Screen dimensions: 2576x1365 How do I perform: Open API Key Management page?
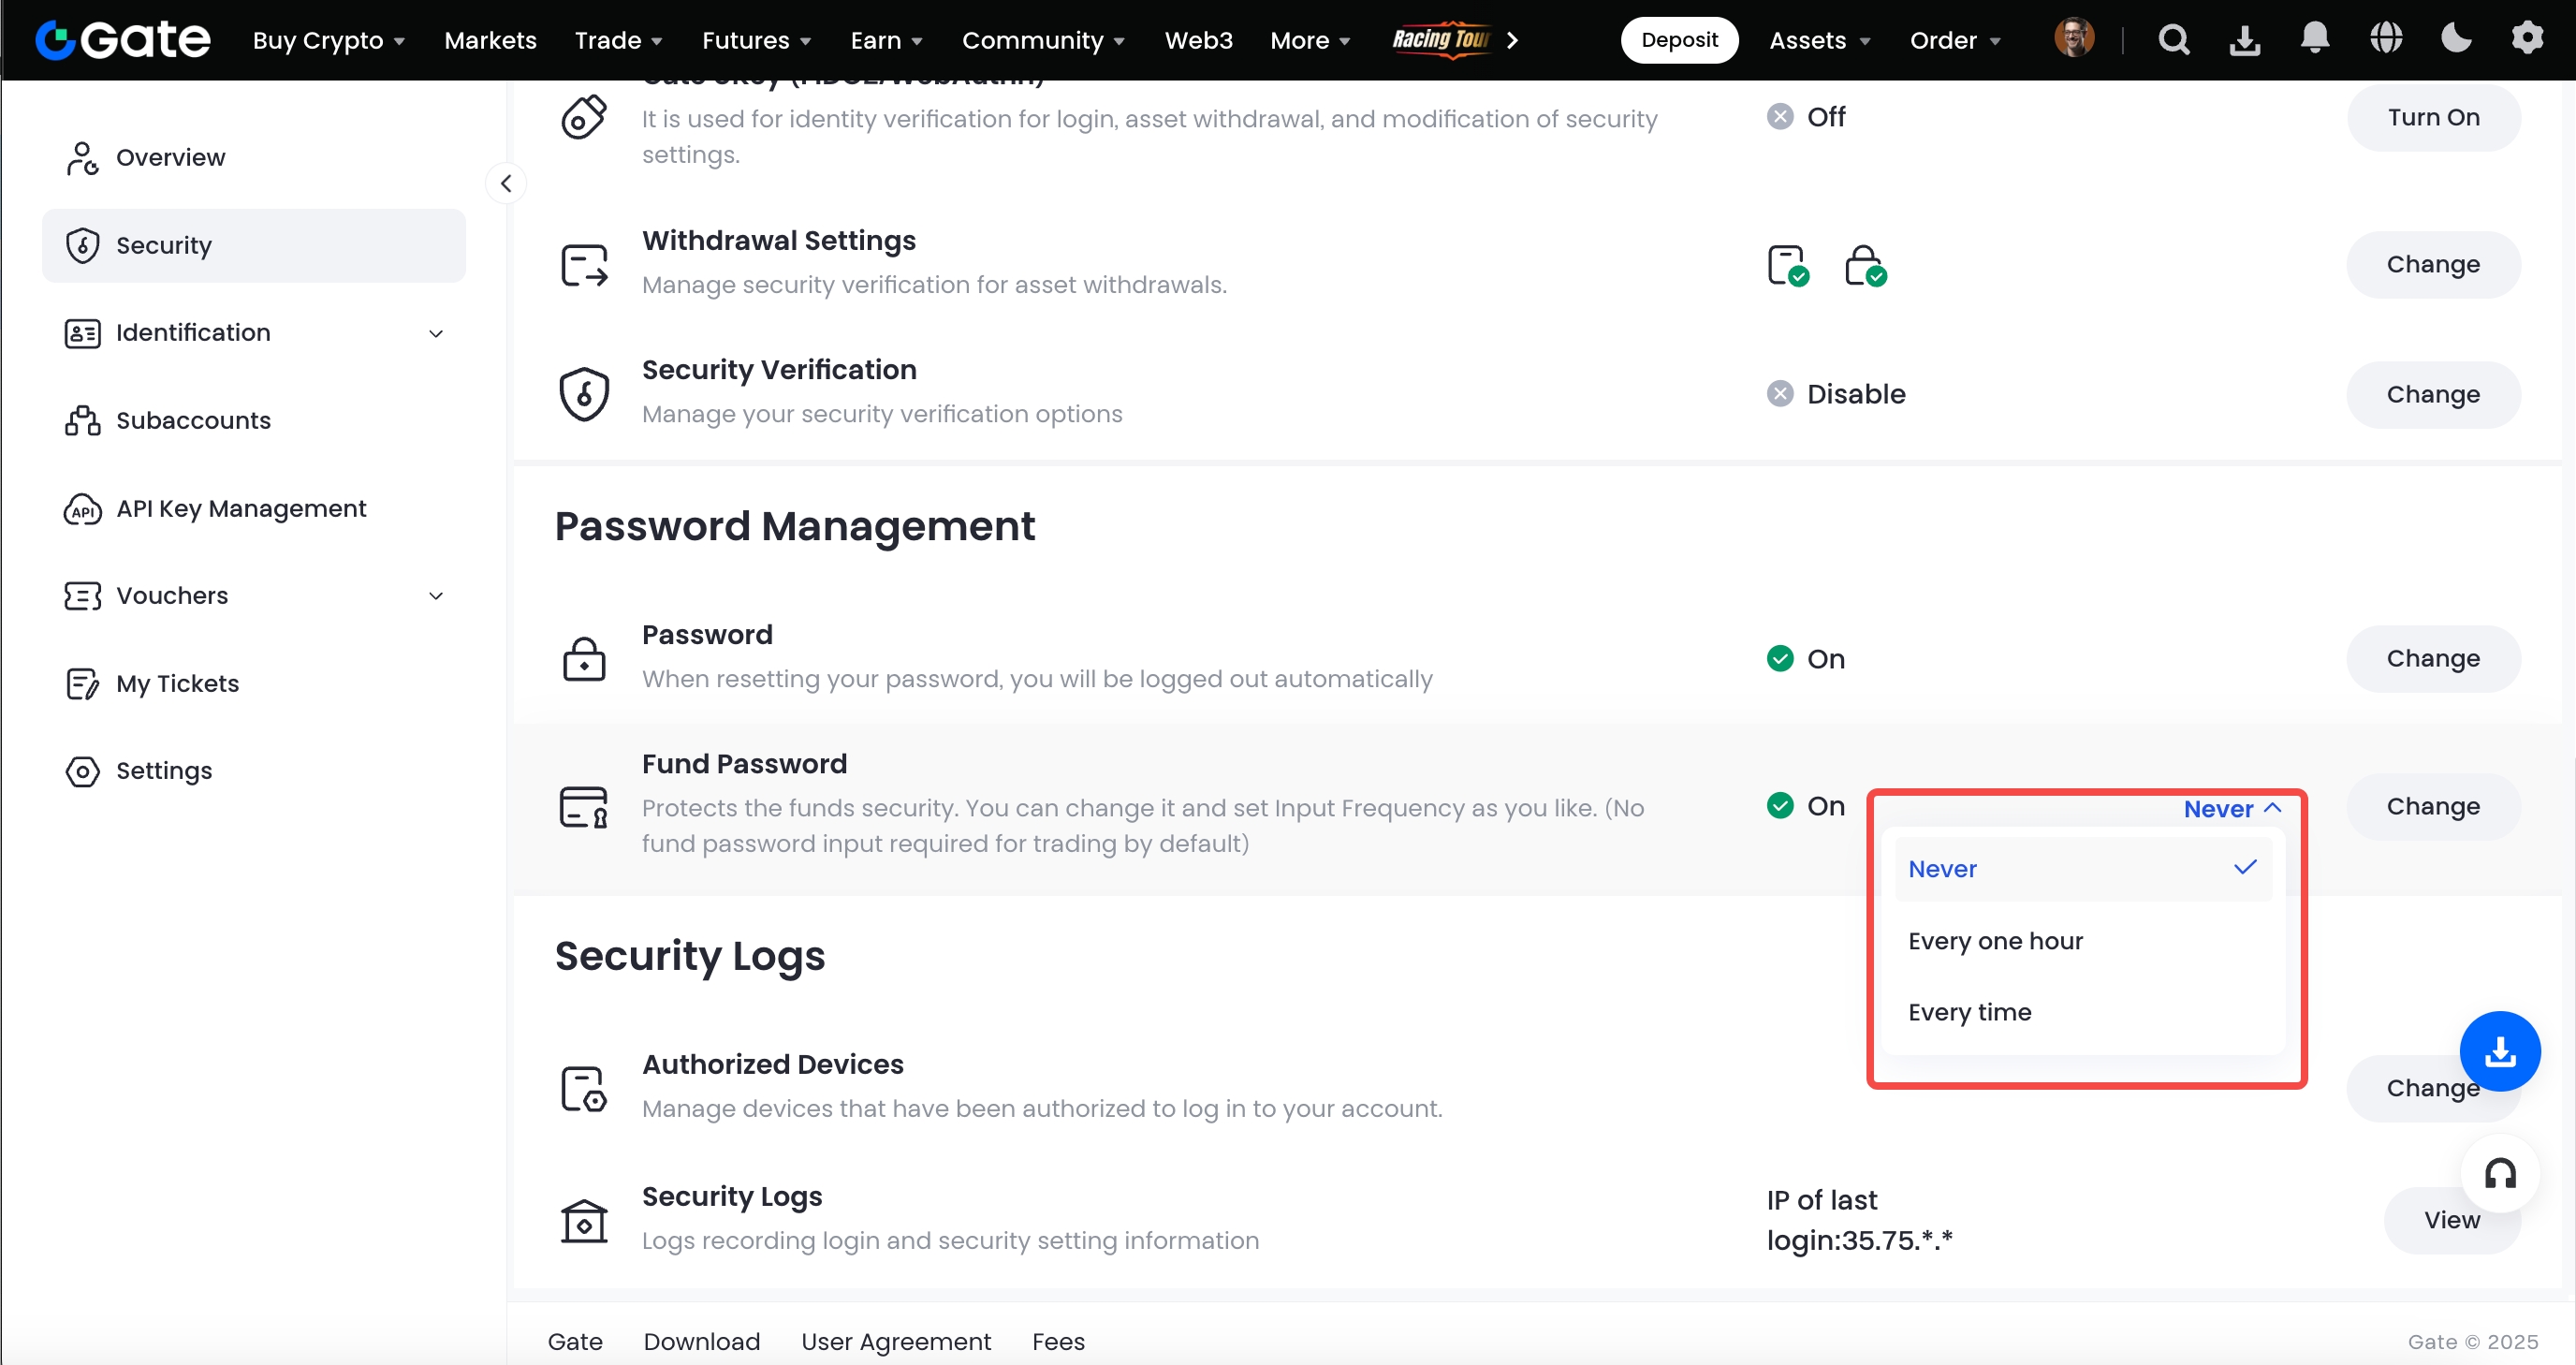[241, 509]
